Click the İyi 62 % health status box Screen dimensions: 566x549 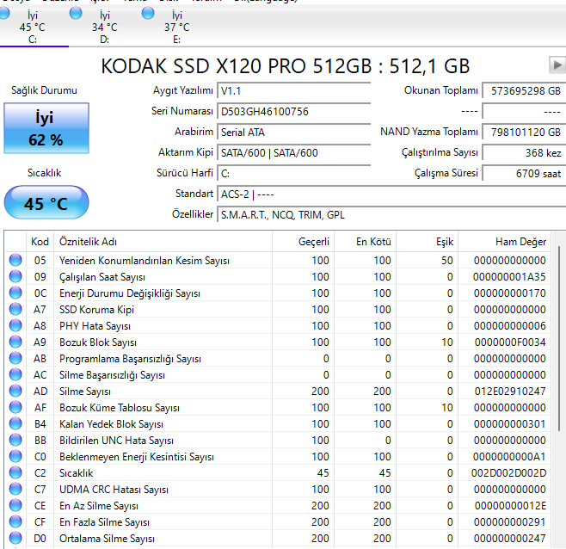coord(46,128)
